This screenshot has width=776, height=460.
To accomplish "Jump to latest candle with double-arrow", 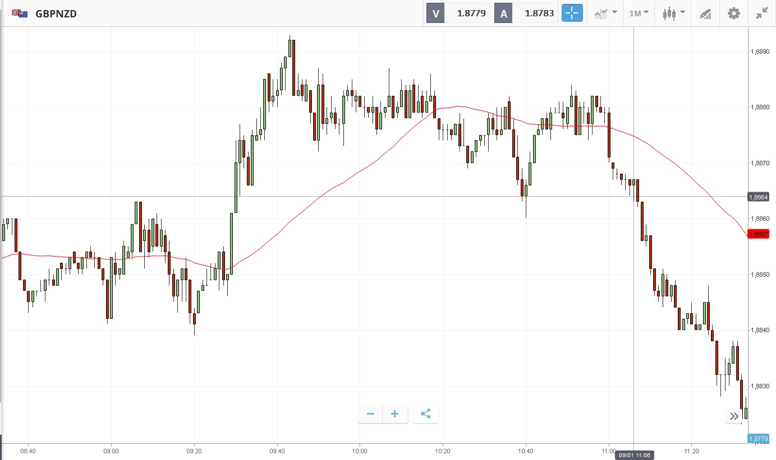I will (x=734, y=416).
